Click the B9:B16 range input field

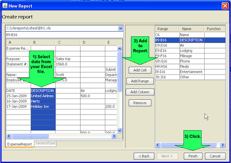coord(65,35)
